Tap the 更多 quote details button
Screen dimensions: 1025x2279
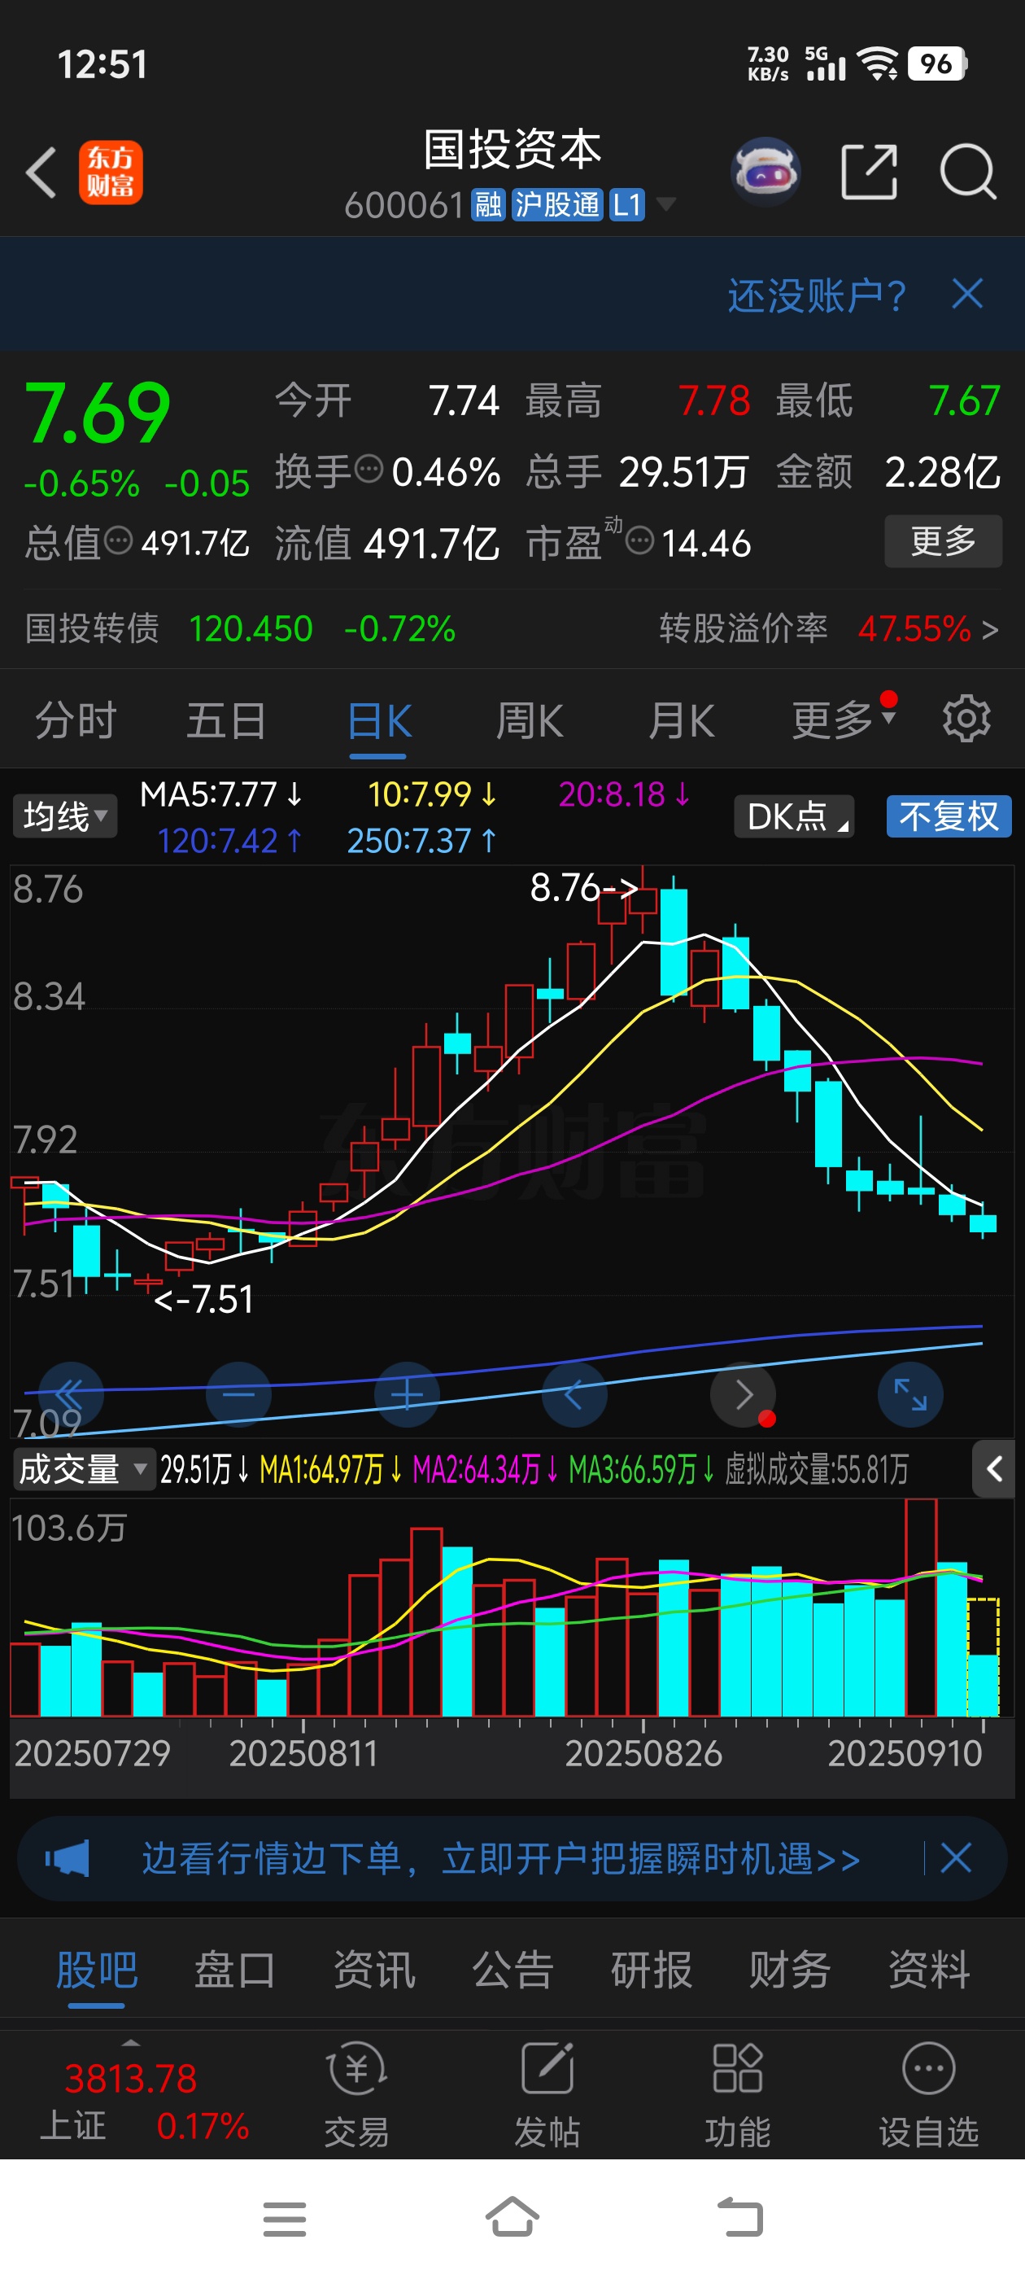pyautogui.click(x=943, y=540)
